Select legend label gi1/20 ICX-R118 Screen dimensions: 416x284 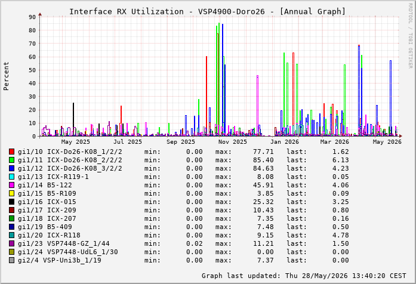(x=49, y=235)
